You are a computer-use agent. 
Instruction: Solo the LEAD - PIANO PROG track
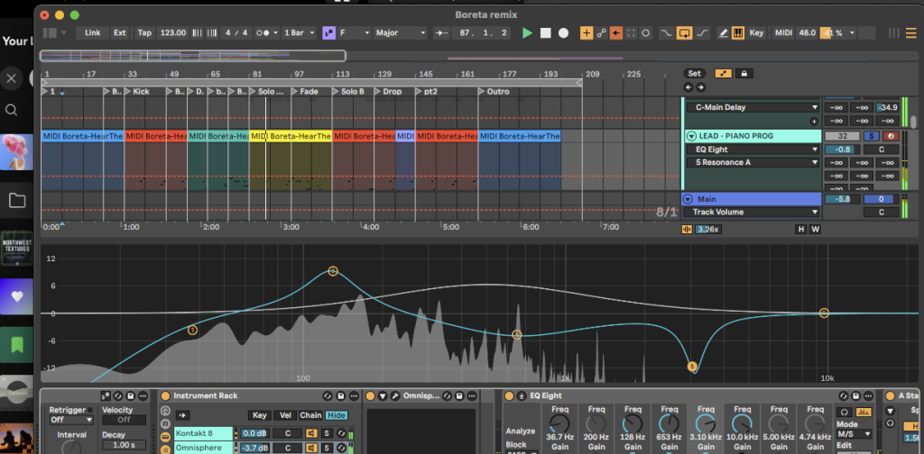pos(873,136)
